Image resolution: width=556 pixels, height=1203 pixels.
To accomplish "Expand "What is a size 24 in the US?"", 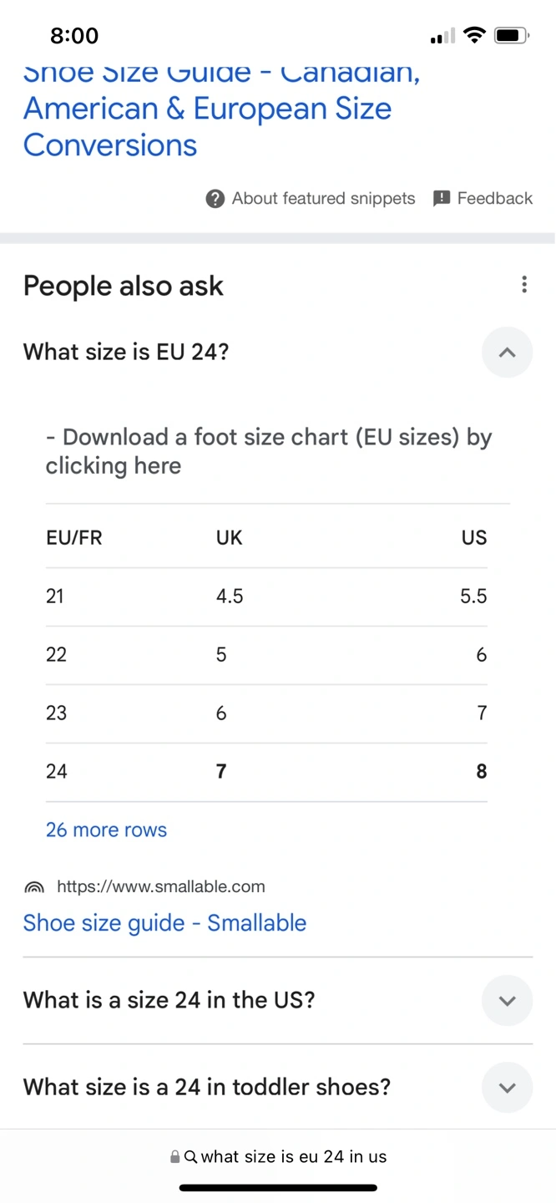I will coord(507,1001).
